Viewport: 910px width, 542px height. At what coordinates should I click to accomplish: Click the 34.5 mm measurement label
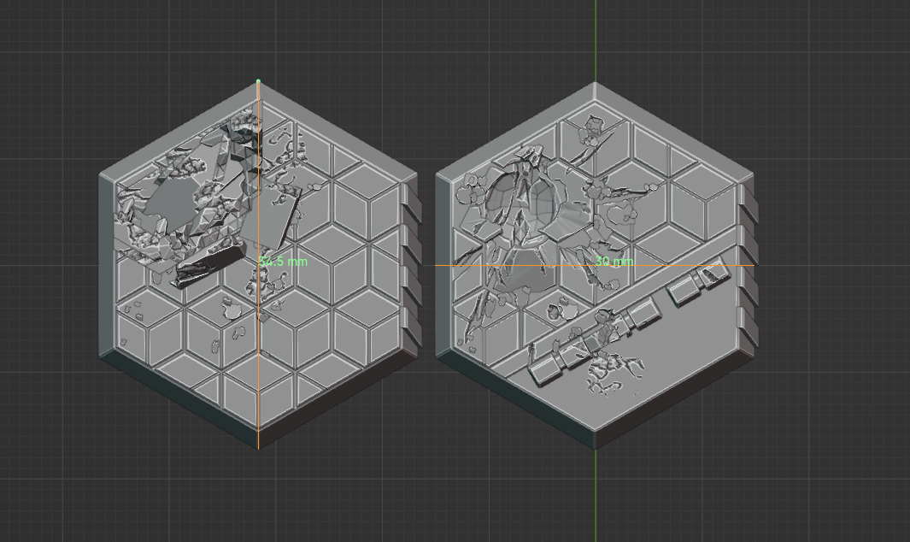pos(282,262)
